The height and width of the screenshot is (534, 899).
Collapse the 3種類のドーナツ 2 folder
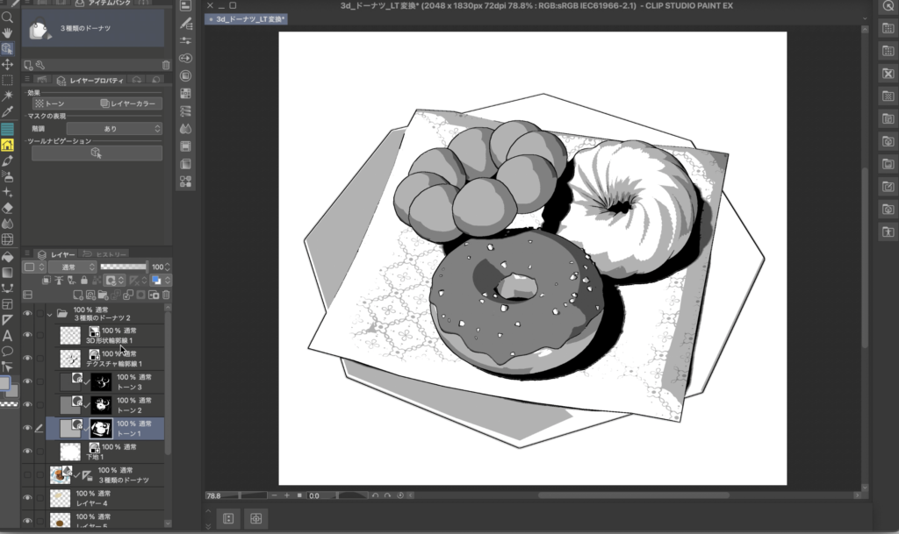pos(50,313)
